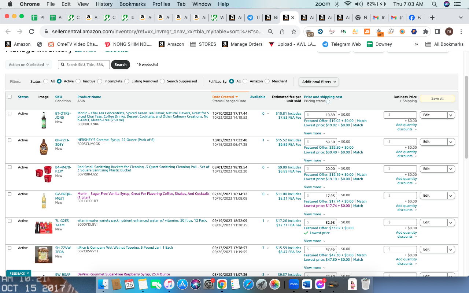469x293 pixels.
Task: Open the File menu
Action: pyautogui.click(x=51, y=4)
